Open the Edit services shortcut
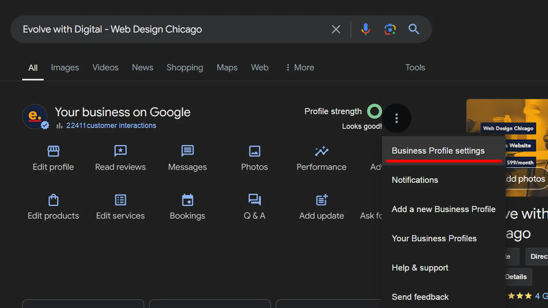The image size is (548, 308). [x=120, y=207]
